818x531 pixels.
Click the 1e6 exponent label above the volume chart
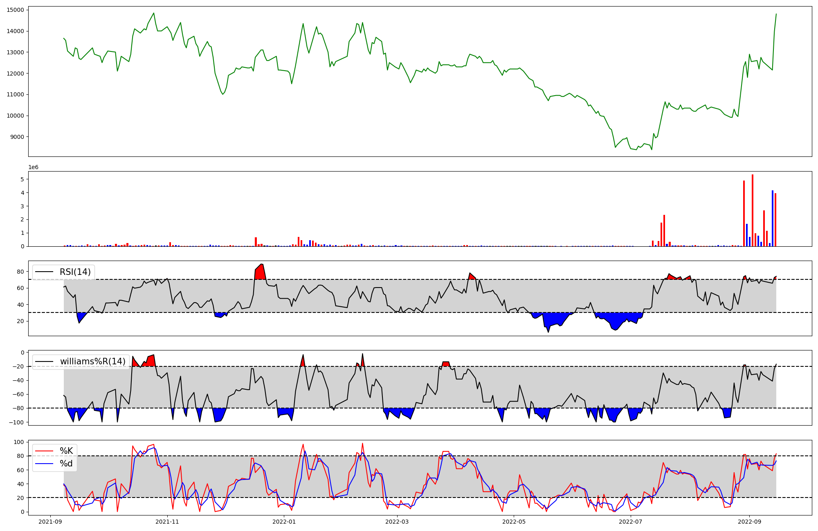tap(33, 167)
